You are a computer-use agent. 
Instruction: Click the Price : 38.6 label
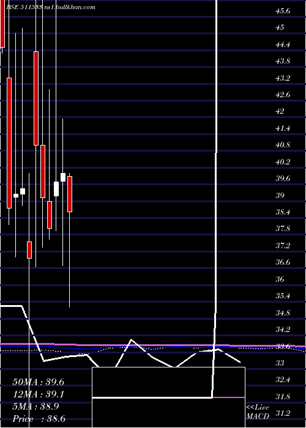(39, 419)
